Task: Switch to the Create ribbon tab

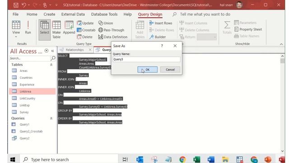Action: point(49,14)
